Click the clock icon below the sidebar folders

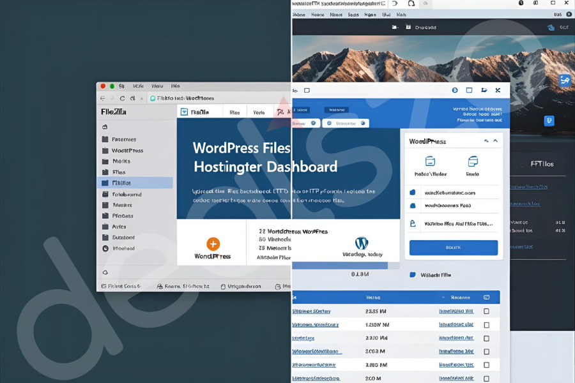(105, 248)
